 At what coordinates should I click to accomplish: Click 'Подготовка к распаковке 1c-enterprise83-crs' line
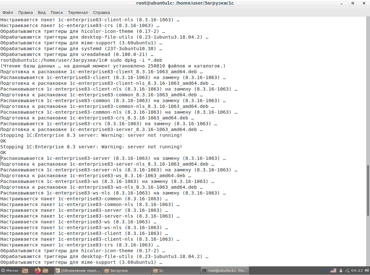97,118
